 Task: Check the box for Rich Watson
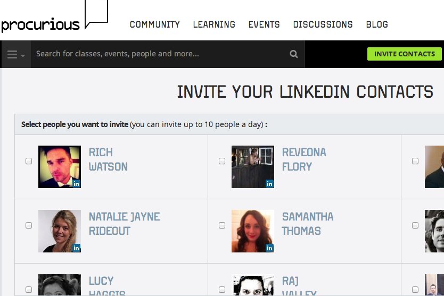click(x=29, y=161)
